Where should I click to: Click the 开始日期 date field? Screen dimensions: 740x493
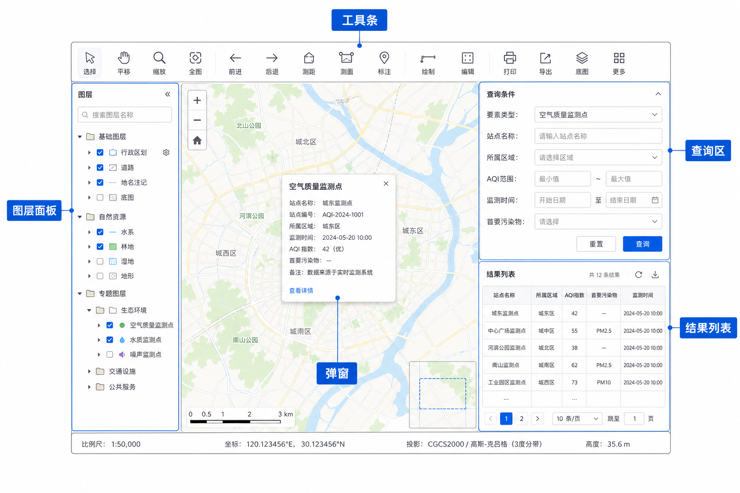tap(563, 200)
